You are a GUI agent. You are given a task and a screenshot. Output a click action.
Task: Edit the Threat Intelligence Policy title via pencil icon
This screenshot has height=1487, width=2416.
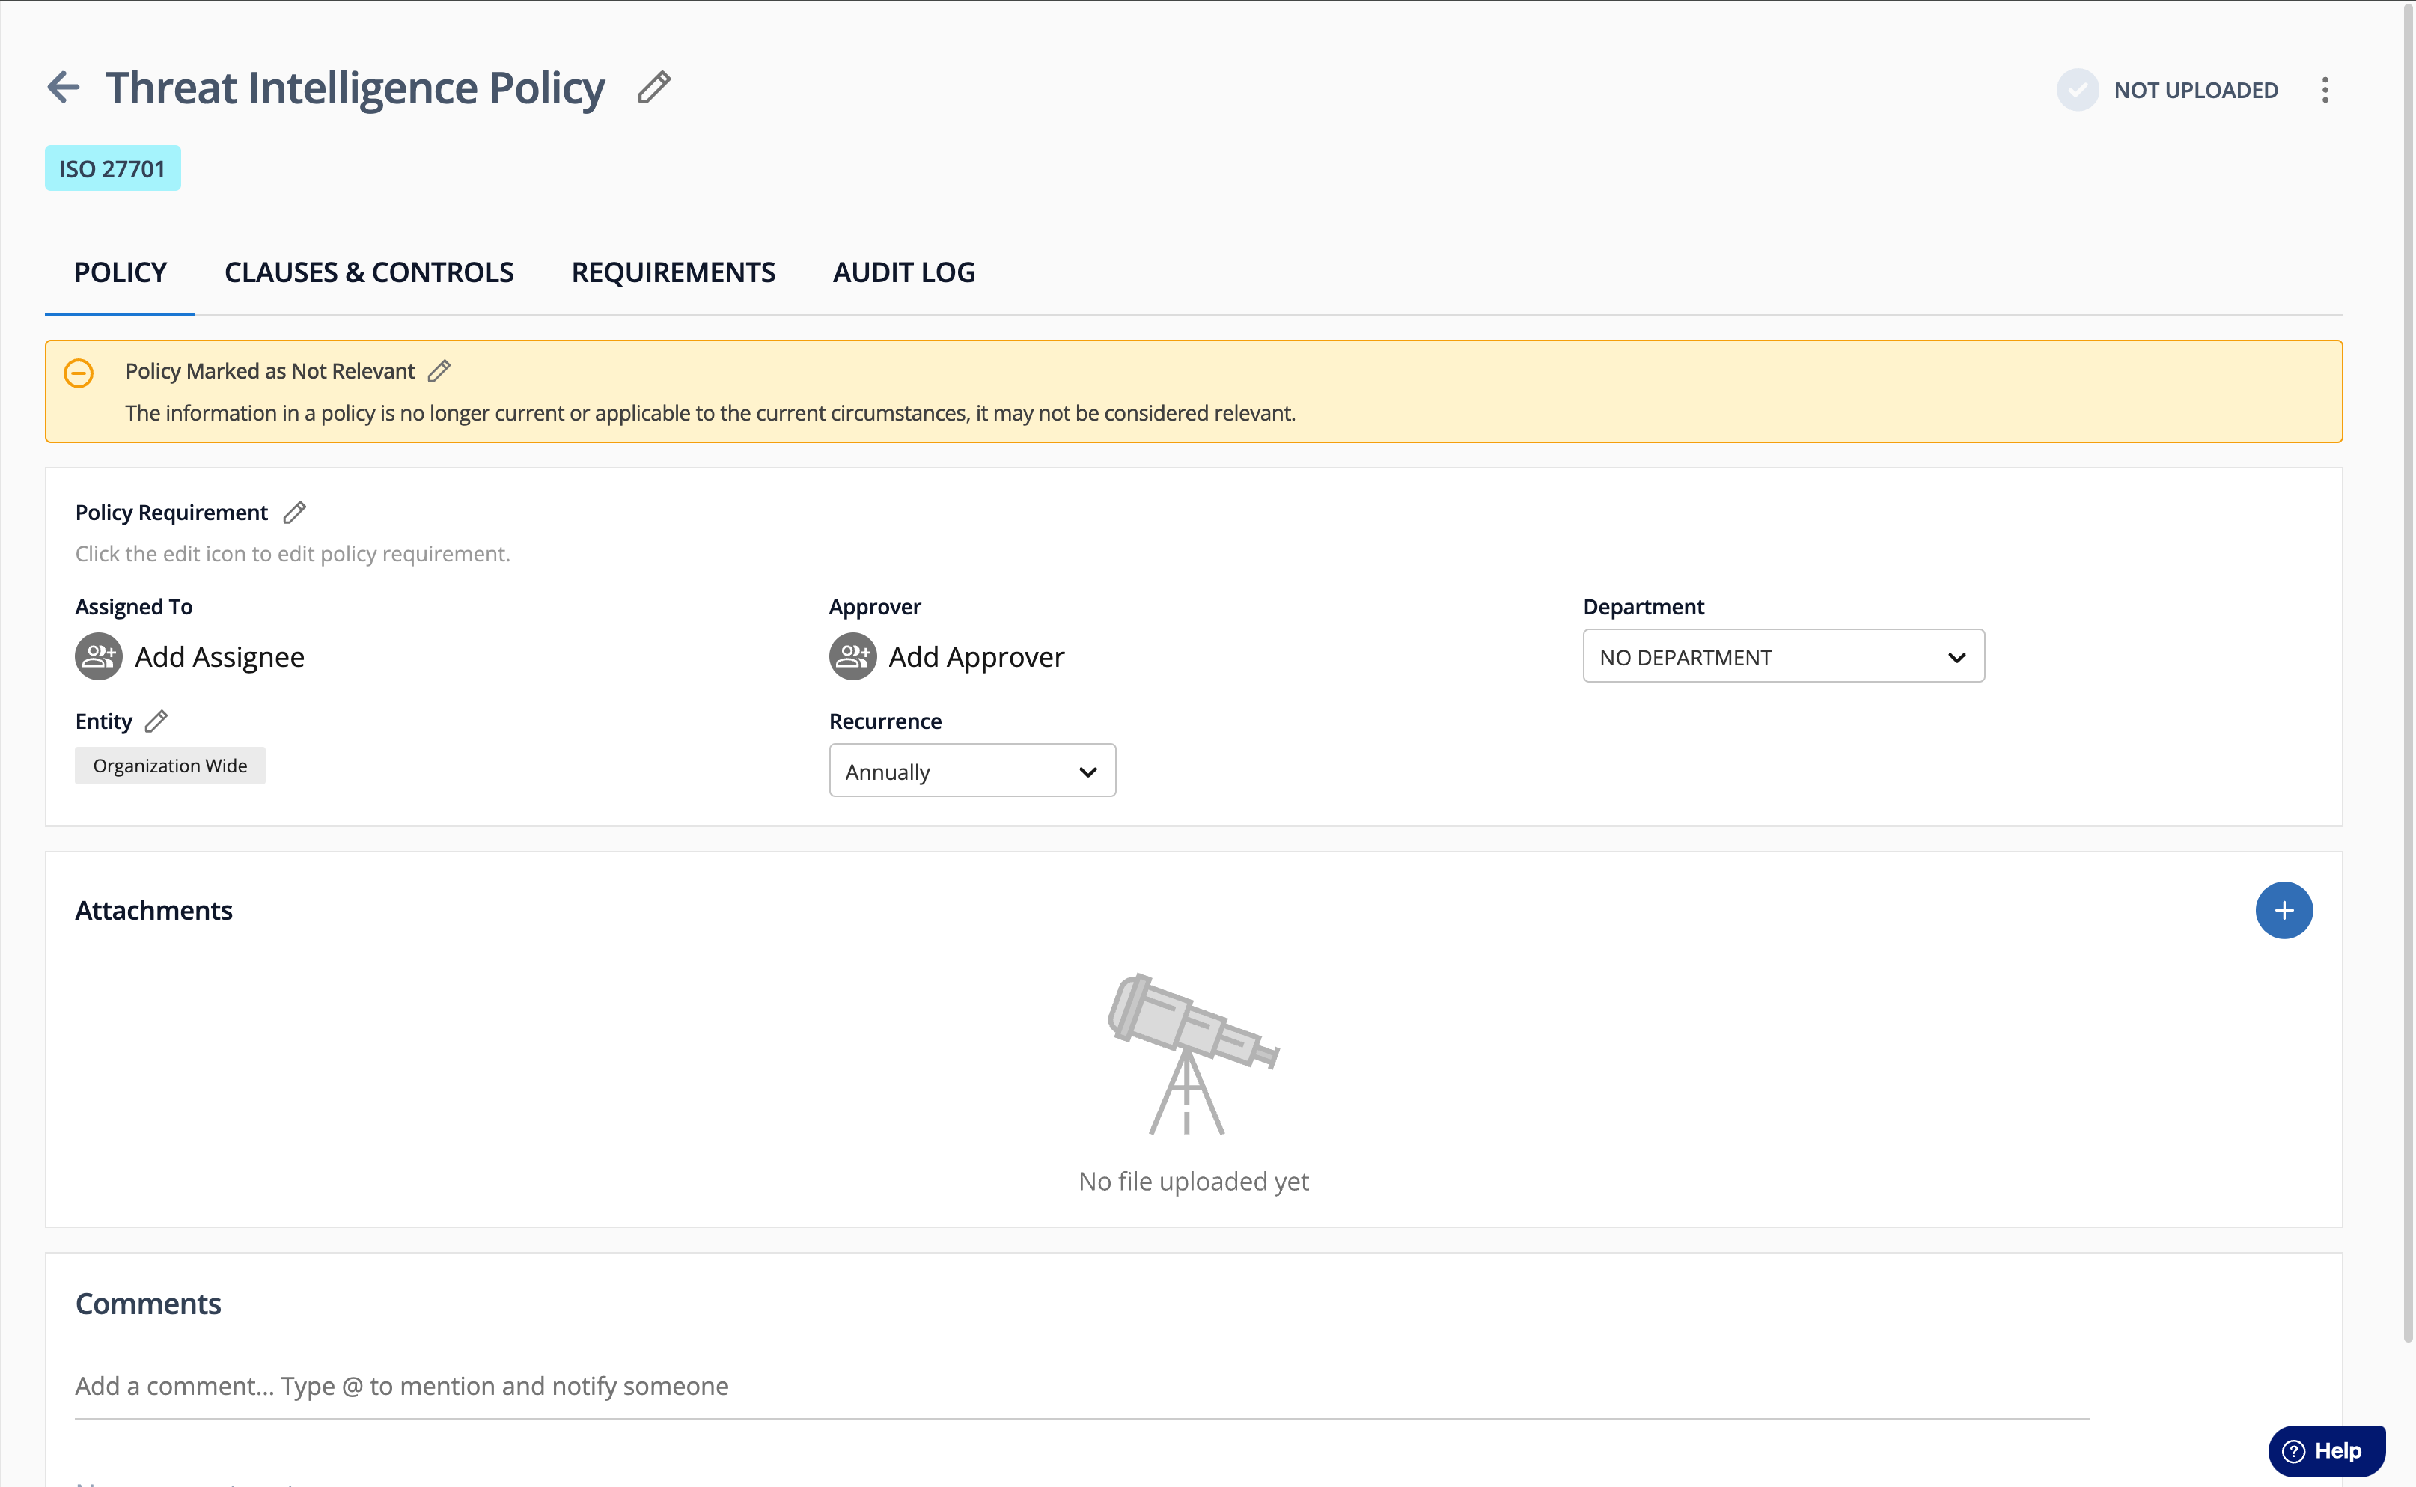click(654, 88)
